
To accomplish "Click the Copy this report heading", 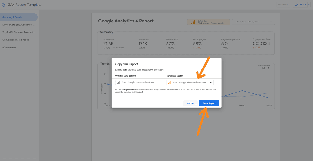I will 127,64.
